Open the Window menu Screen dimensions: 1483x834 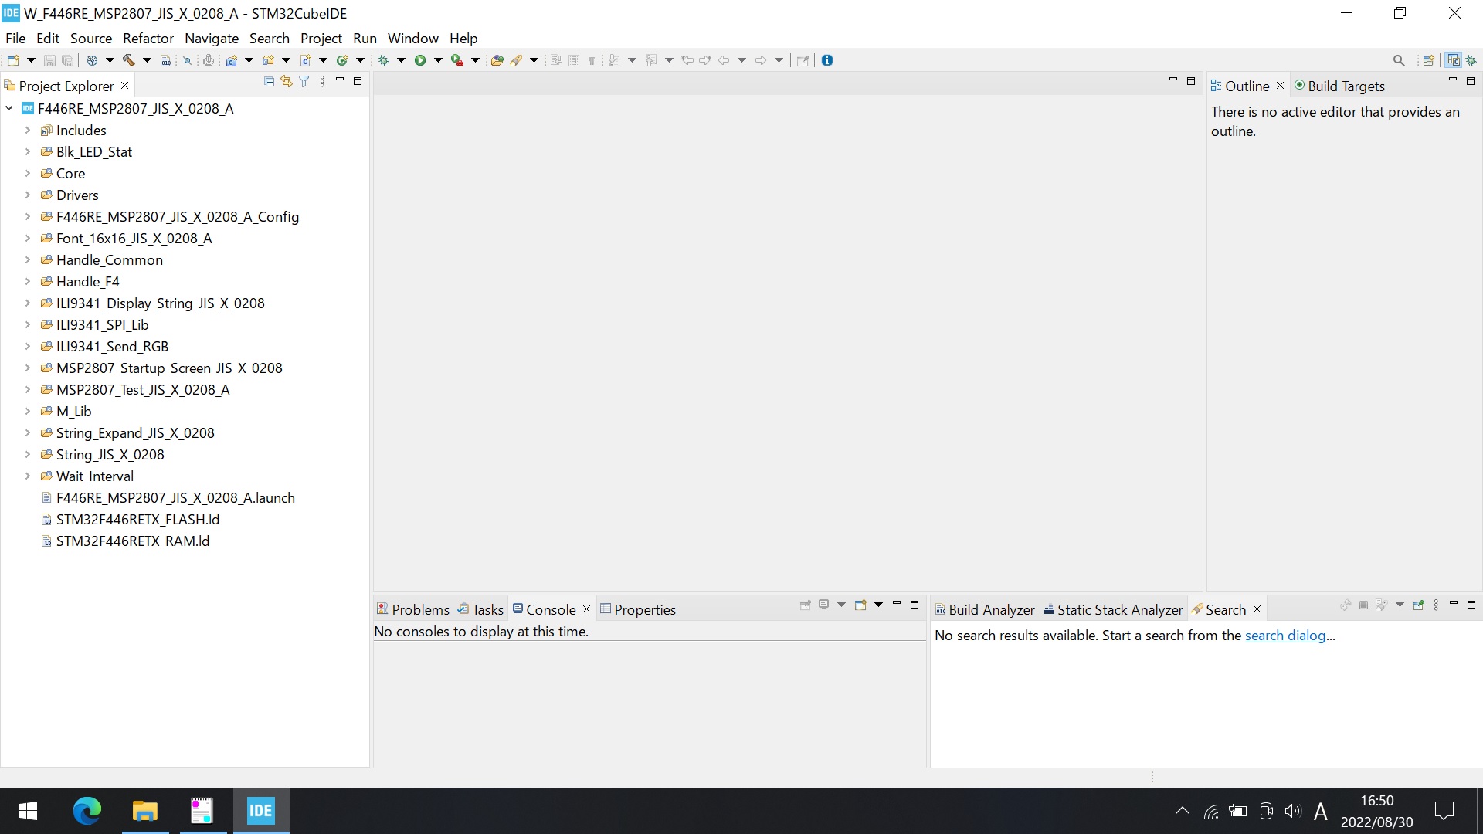(412, 38)
